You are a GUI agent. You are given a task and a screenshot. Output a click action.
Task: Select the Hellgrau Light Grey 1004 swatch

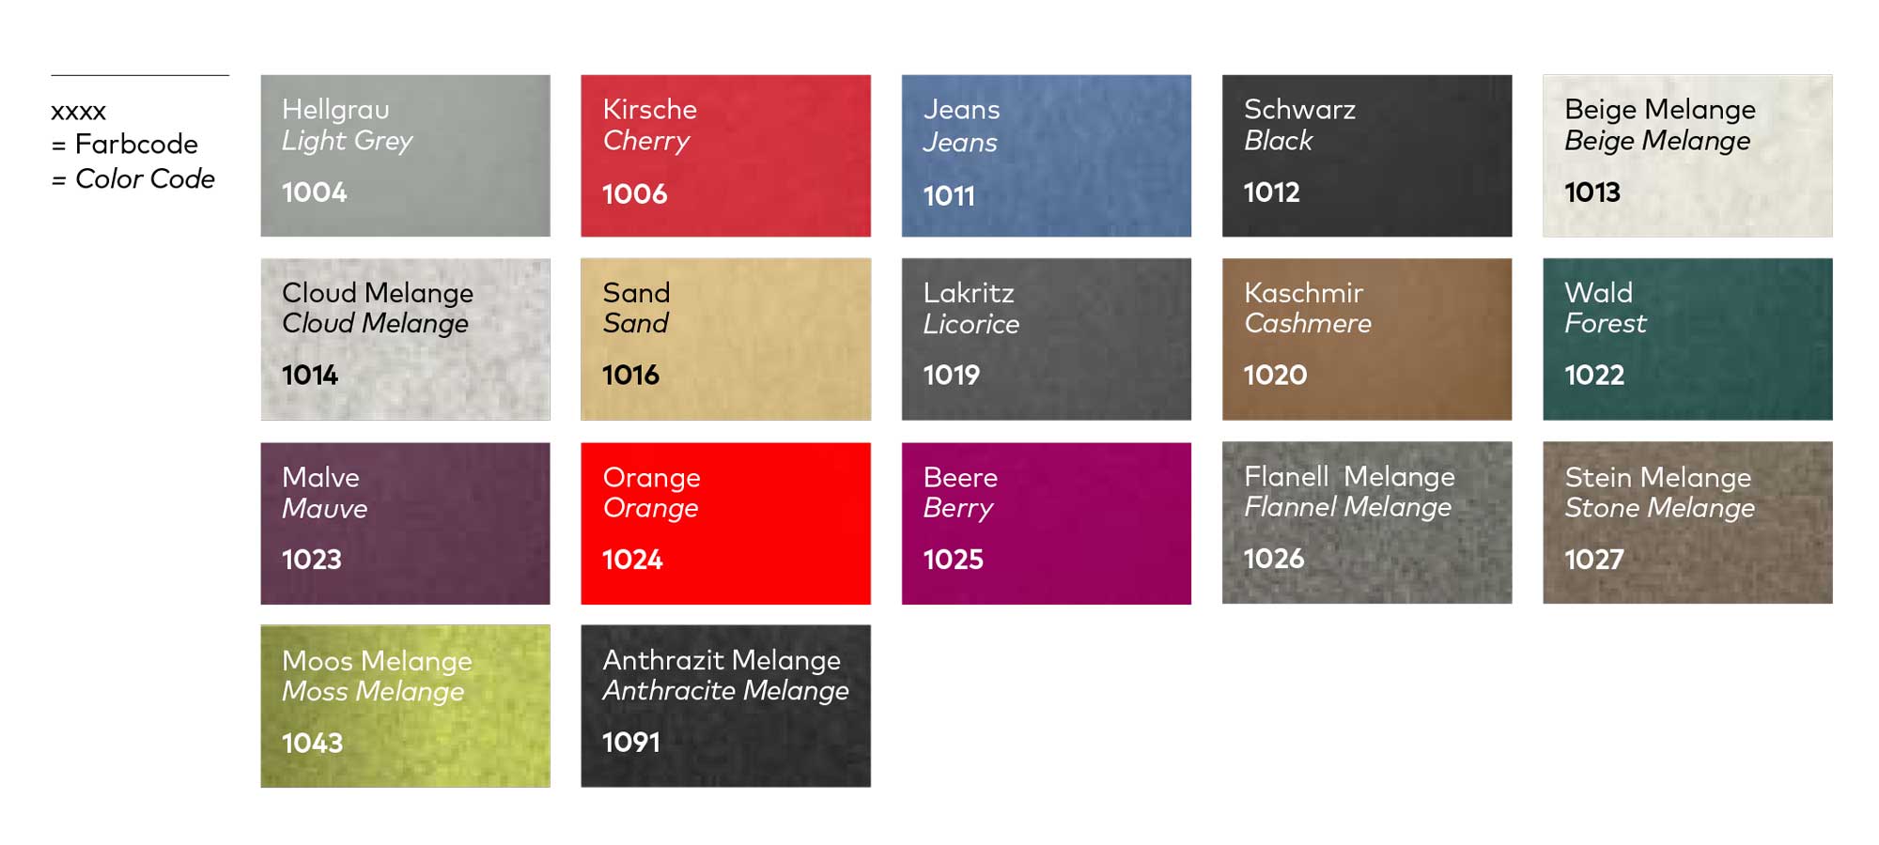[x=405, y=156]
